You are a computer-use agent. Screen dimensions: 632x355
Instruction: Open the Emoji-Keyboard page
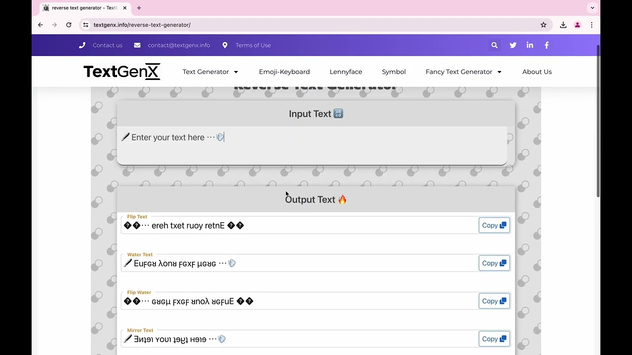coord(284,72)
